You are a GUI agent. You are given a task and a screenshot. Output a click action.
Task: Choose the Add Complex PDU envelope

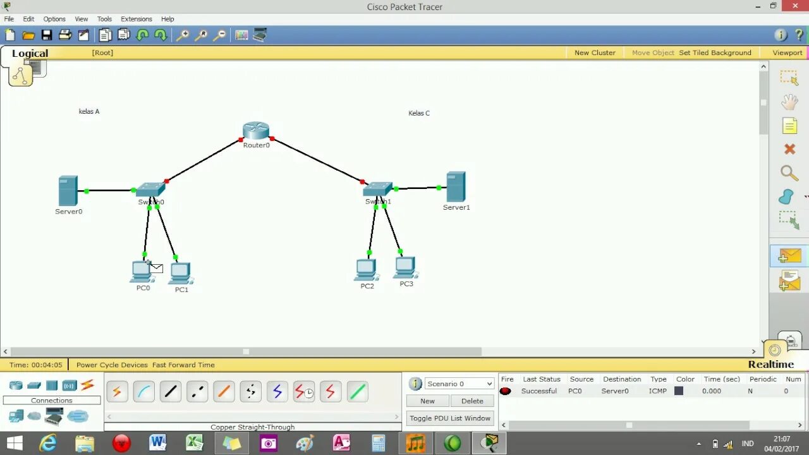[789, 280]
